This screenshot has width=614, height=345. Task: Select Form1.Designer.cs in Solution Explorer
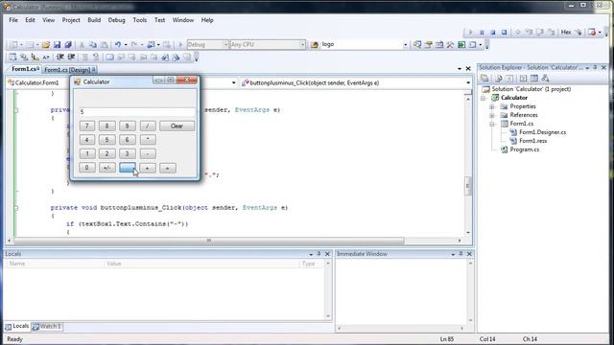(x=542, y=132)
